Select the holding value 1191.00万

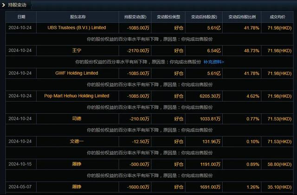210,164
